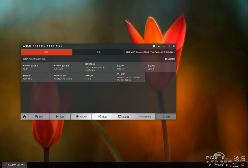
Task: Click the CPU 类型 Intel Core i7-6700 tile
Action: 129,77
